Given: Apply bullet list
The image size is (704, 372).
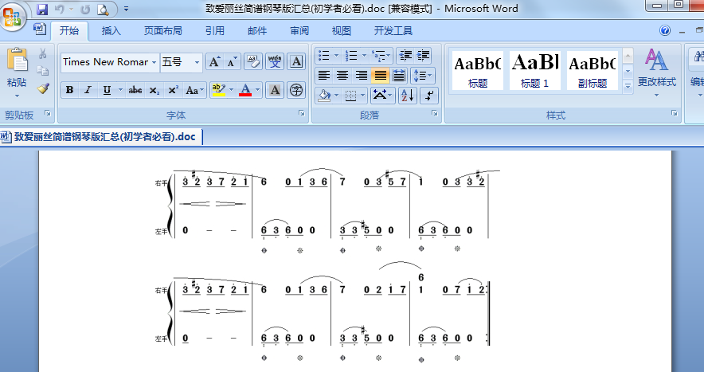Looking at the screenshot, I should (x=324, y=56).
